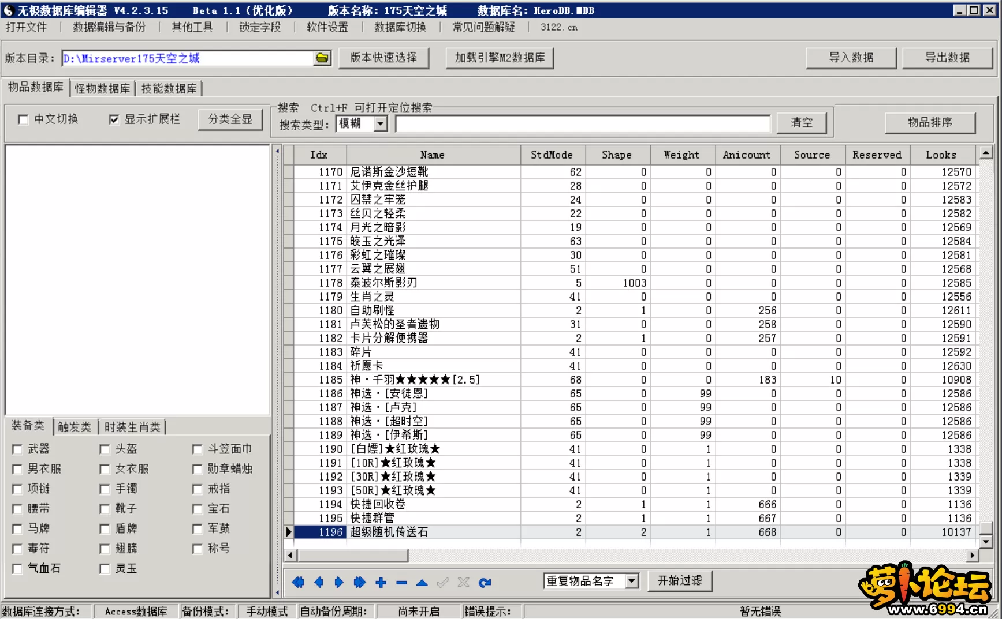Switch to 时装生肖类 category tab

(x=132, y=427)
